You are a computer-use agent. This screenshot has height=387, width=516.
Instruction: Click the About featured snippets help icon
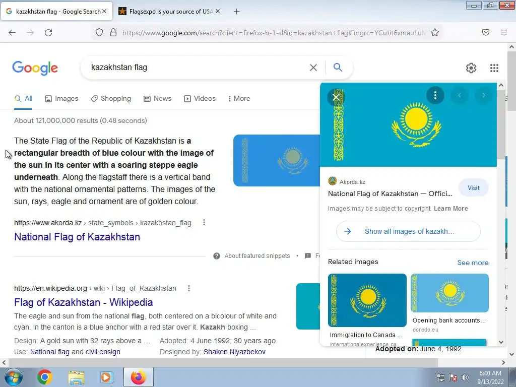point(217,256)
